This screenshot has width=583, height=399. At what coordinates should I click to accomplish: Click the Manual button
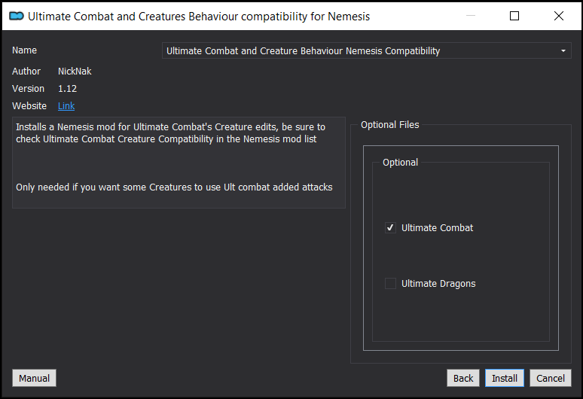pos(34,378)
